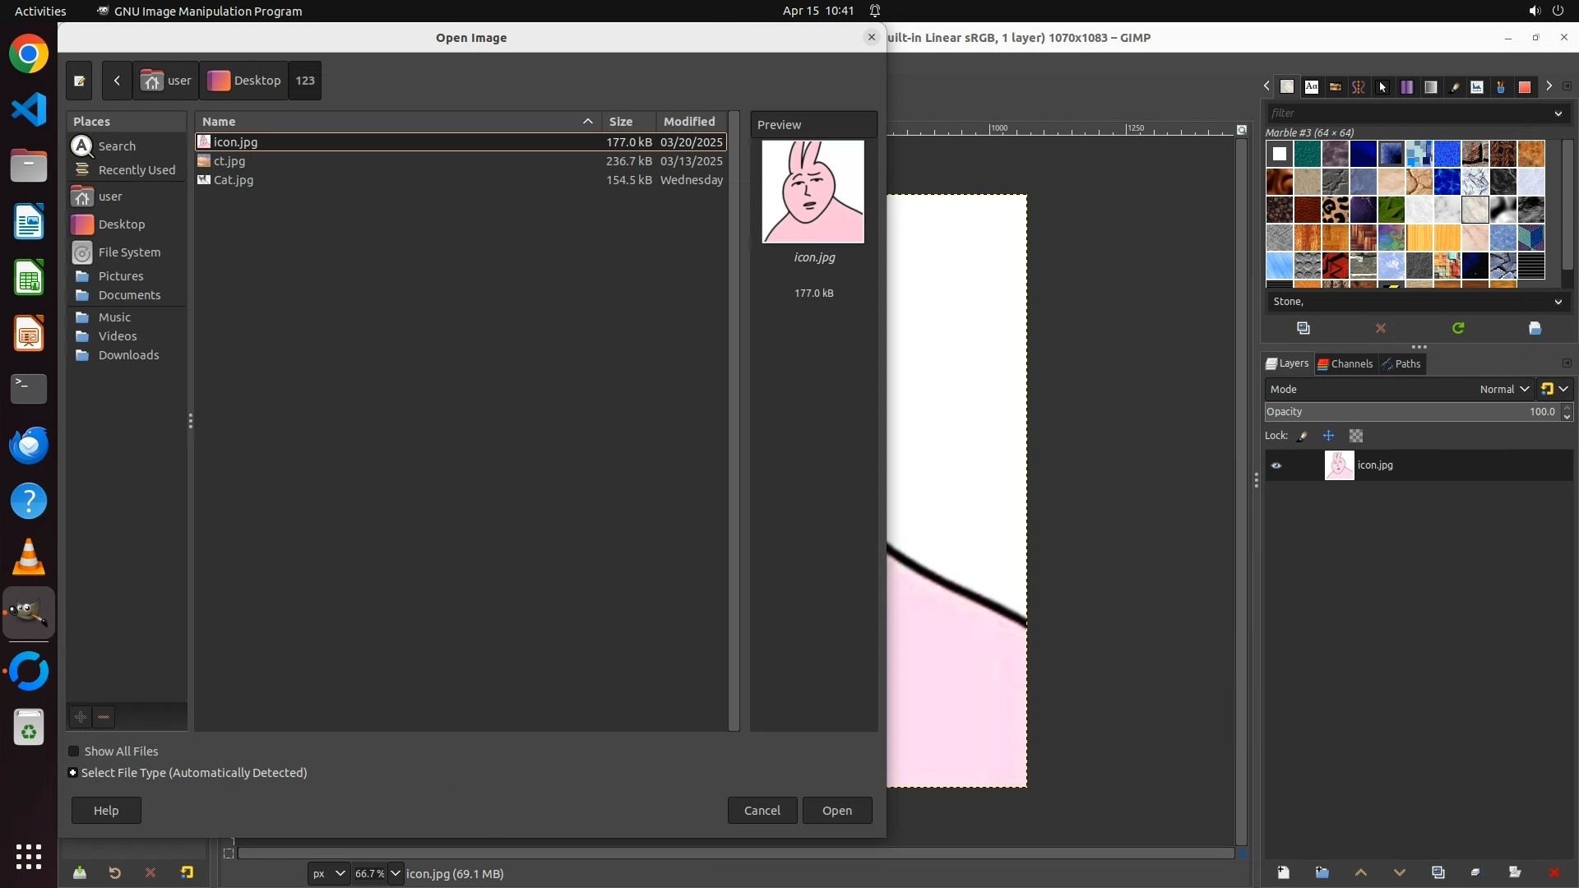The width and height of the screenshot is (1579, 888).
Task: Click the new layer icon
Action: 1283,872
